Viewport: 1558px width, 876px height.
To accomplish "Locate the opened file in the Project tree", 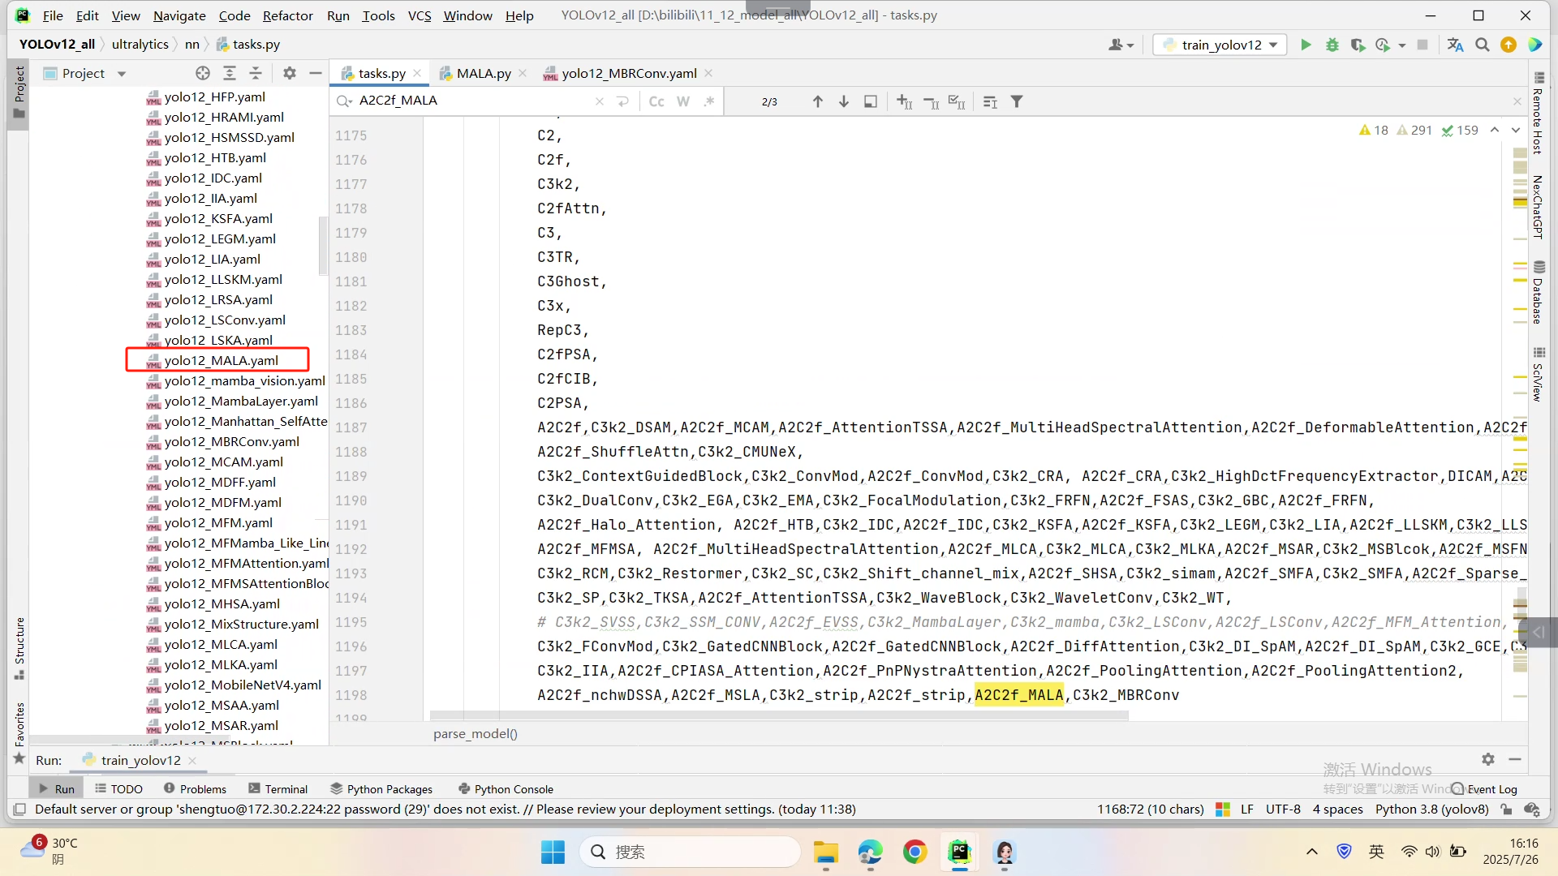I will (x=203, y=73).
